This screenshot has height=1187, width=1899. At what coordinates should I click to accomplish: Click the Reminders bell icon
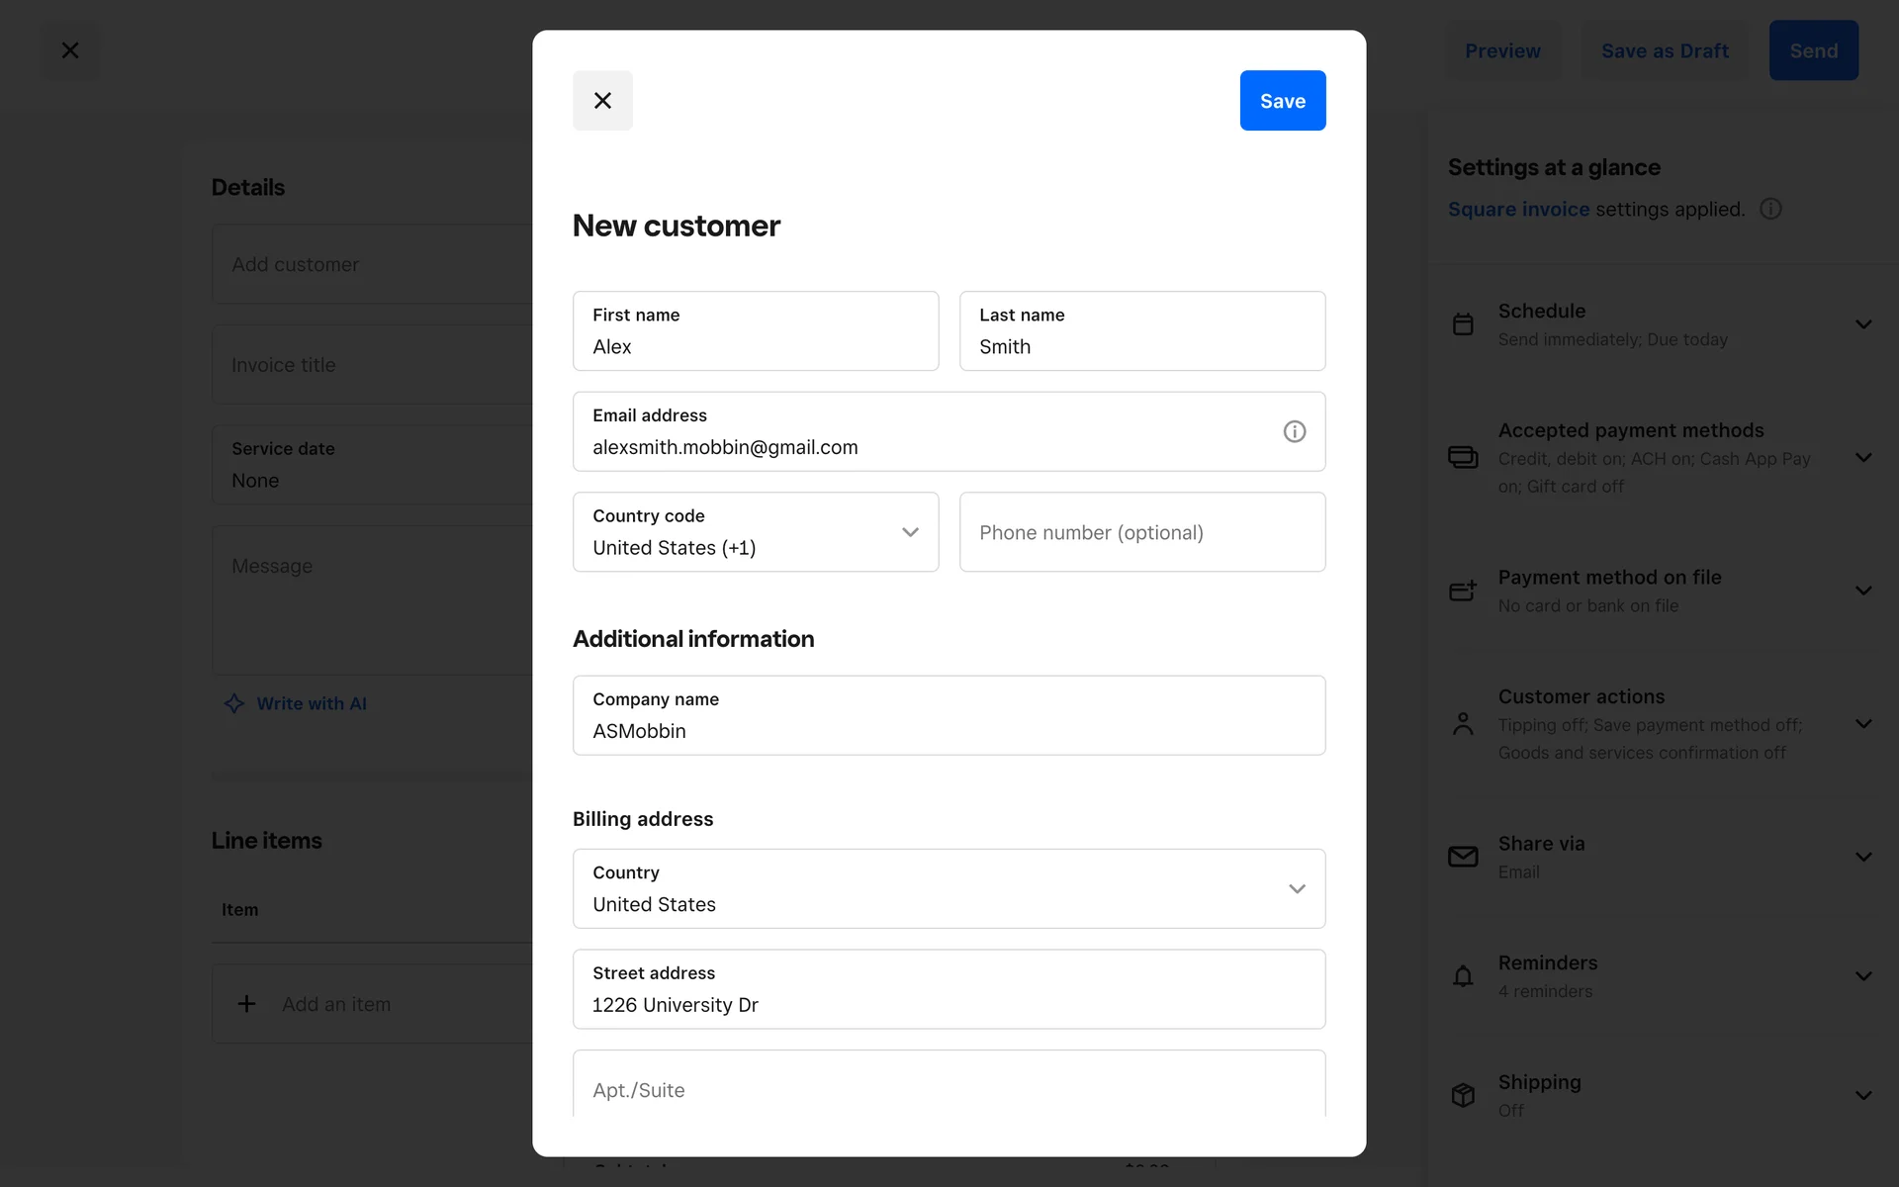click(1463, 976)
